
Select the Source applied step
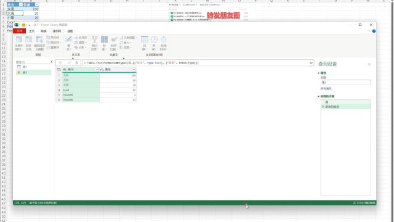tap(345, 102)
